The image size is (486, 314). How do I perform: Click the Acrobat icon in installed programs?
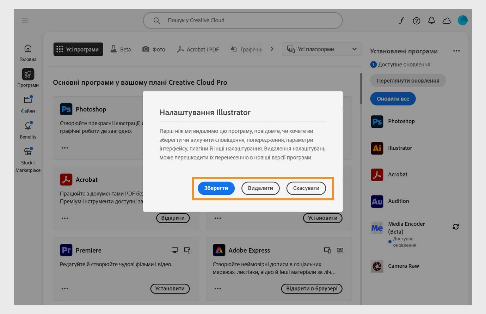click(377, 175)
